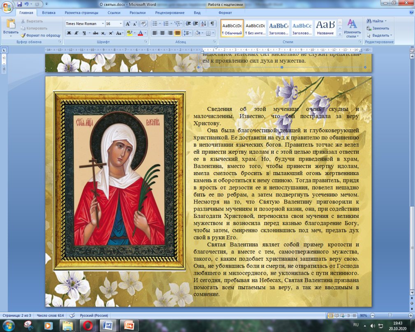
Task: Click the zoom slider in status bar
Action: pyautogui.click(x=389, y=315)
